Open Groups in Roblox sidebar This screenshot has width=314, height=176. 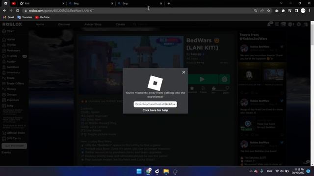click(9, 94)
